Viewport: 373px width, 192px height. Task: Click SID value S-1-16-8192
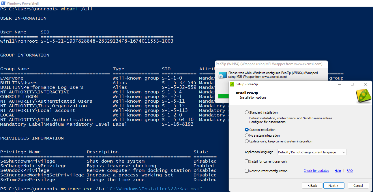pyautogui.click(x=178, y=124)
